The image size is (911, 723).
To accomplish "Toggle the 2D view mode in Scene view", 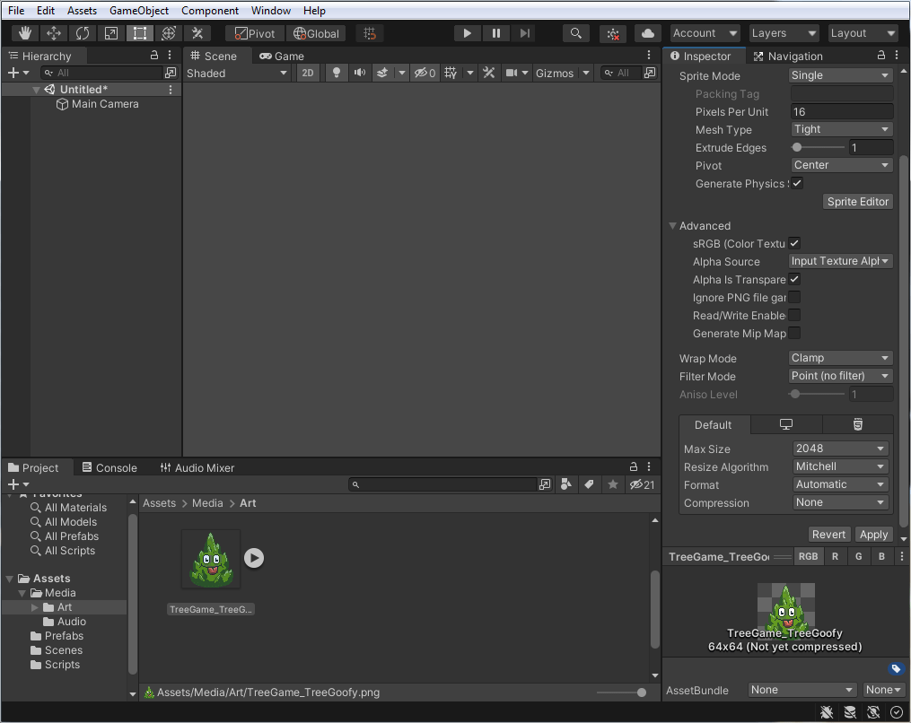I will point(308,74).
